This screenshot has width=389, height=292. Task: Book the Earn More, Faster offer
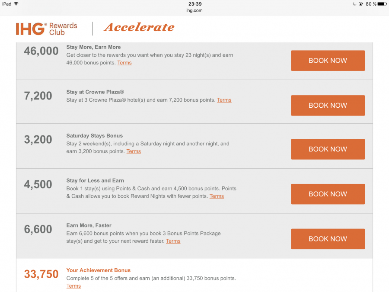[x=328, y=239]
